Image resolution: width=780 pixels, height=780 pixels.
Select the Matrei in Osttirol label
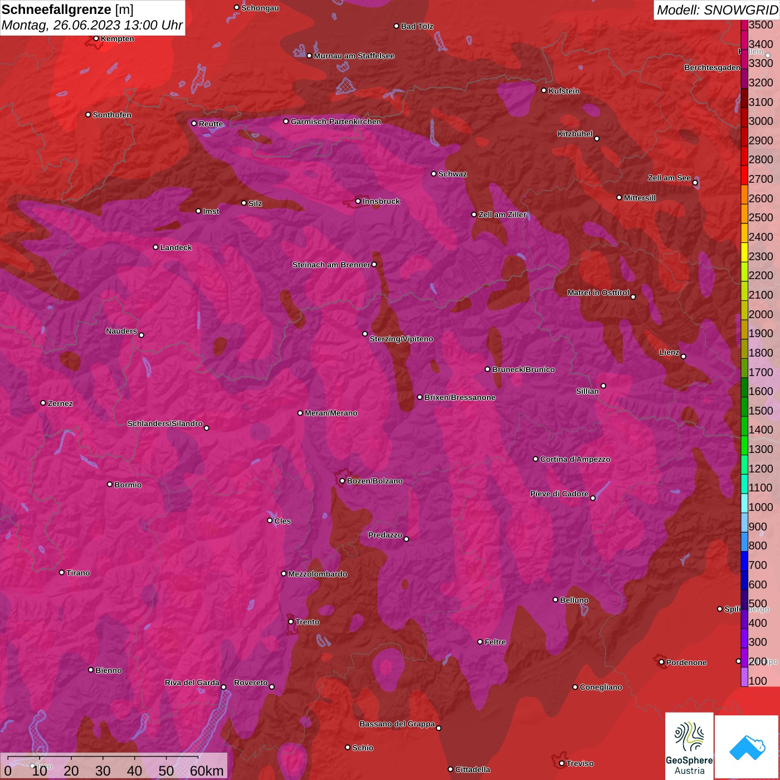tap(598, 292)
